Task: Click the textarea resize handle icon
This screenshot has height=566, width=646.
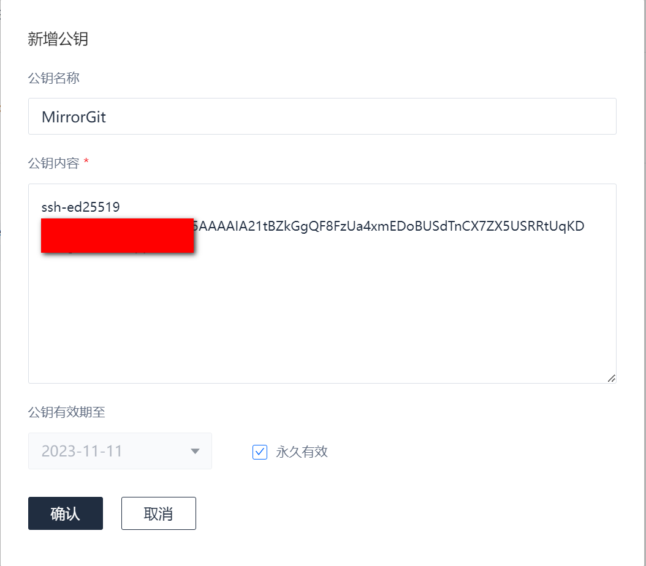Action: coord(612,378)
